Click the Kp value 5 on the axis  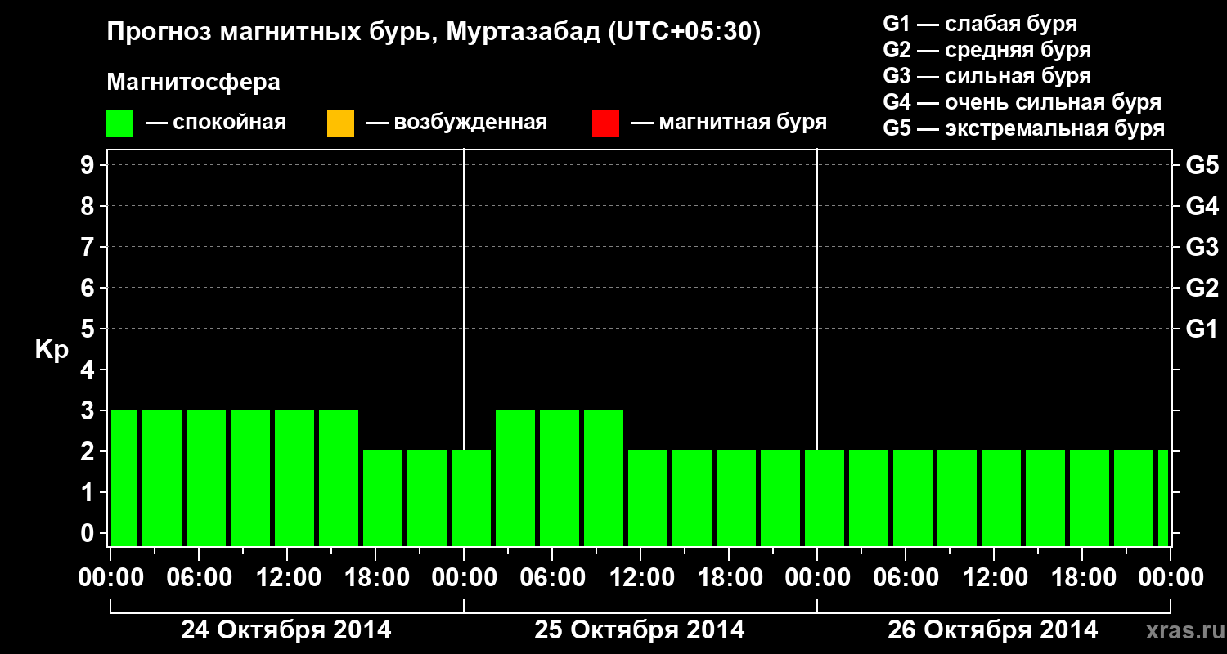coord(89,329)
